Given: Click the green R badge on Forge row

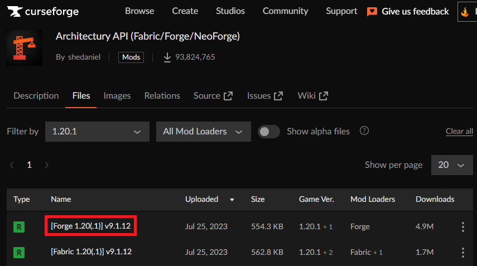Looking at the screenshot, I should click(20, 226).
